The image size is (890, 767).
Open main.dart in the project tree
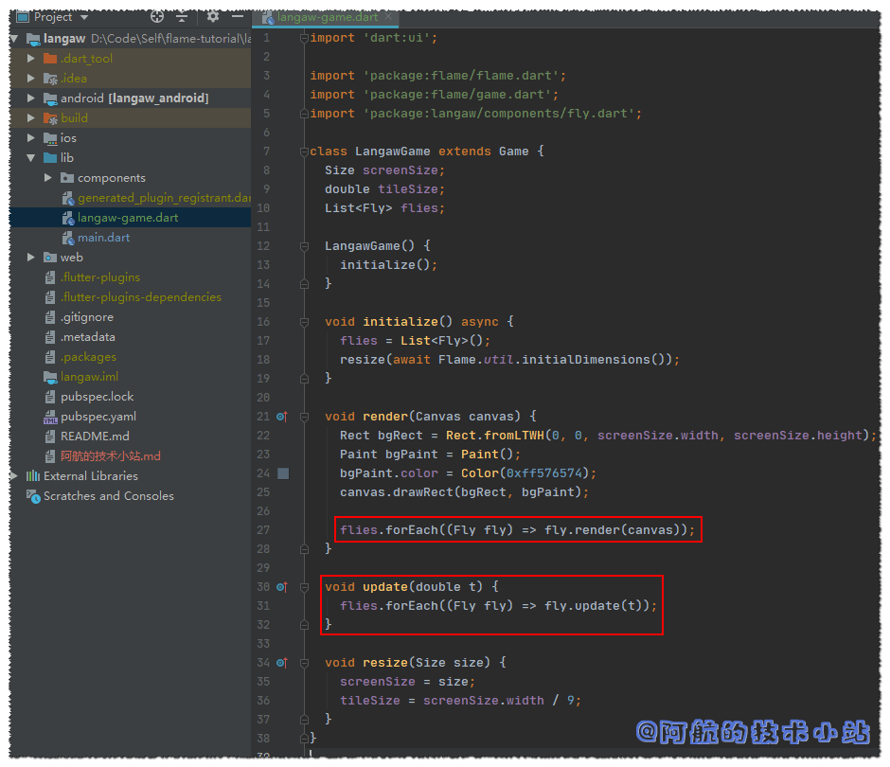click(103, 238)
